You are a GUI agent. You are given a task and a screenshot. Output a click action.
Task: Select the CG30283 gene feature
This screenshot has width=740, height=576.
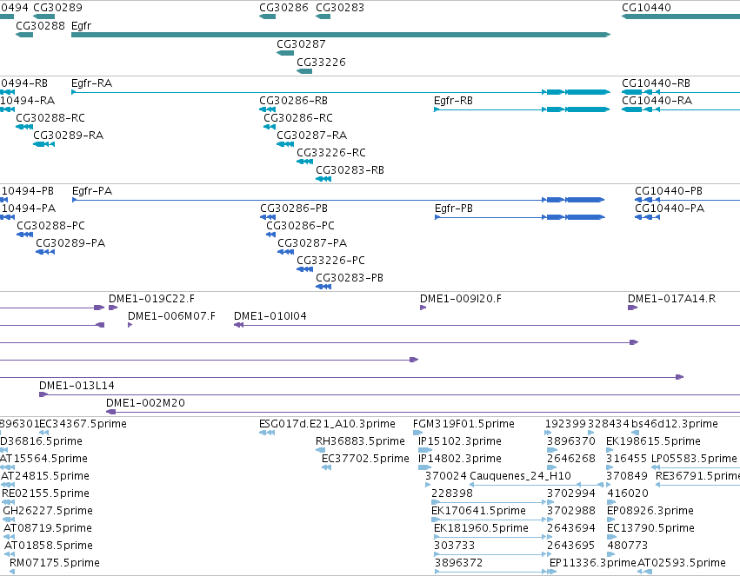click(323, 17)
